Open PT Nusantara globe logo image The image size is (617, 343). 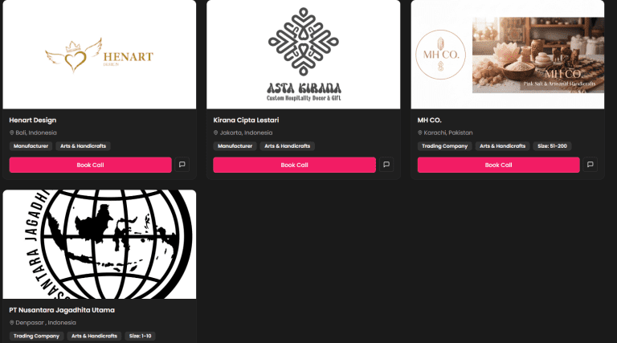(99, 244)
